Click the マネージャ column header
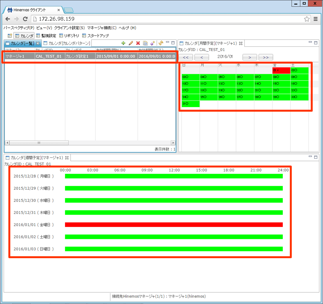Viewport: 323px width, 304px height. click(x=20, y=49)
